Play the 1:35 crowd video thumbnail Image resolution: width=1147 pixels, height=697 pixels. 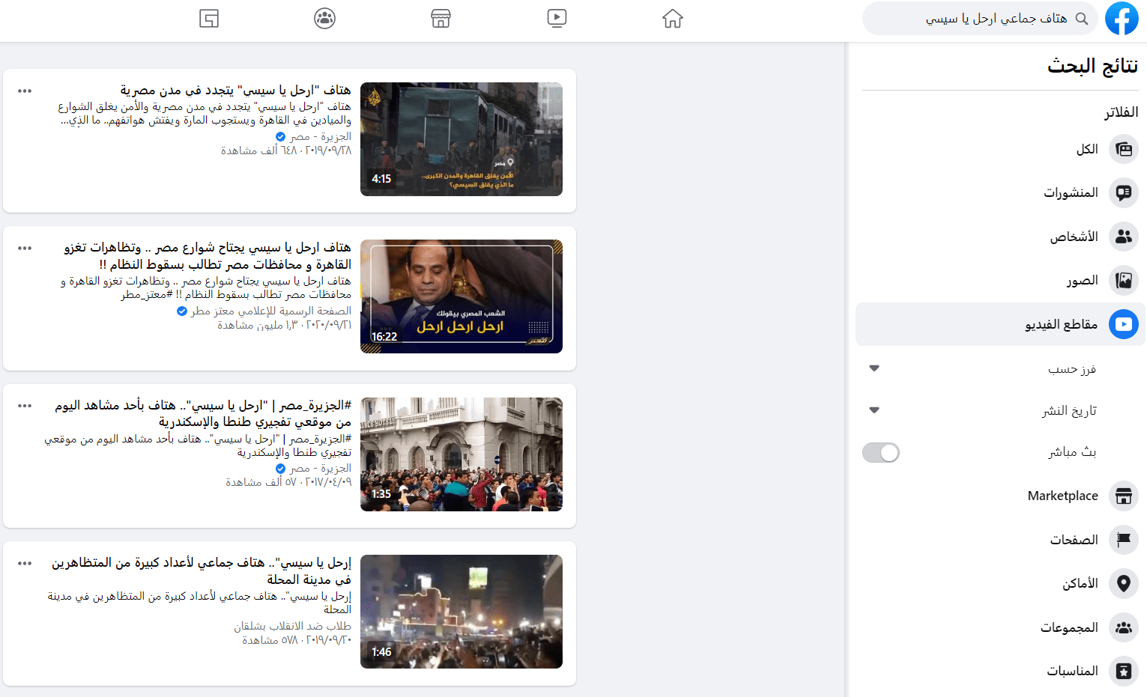tap(461, 454)
